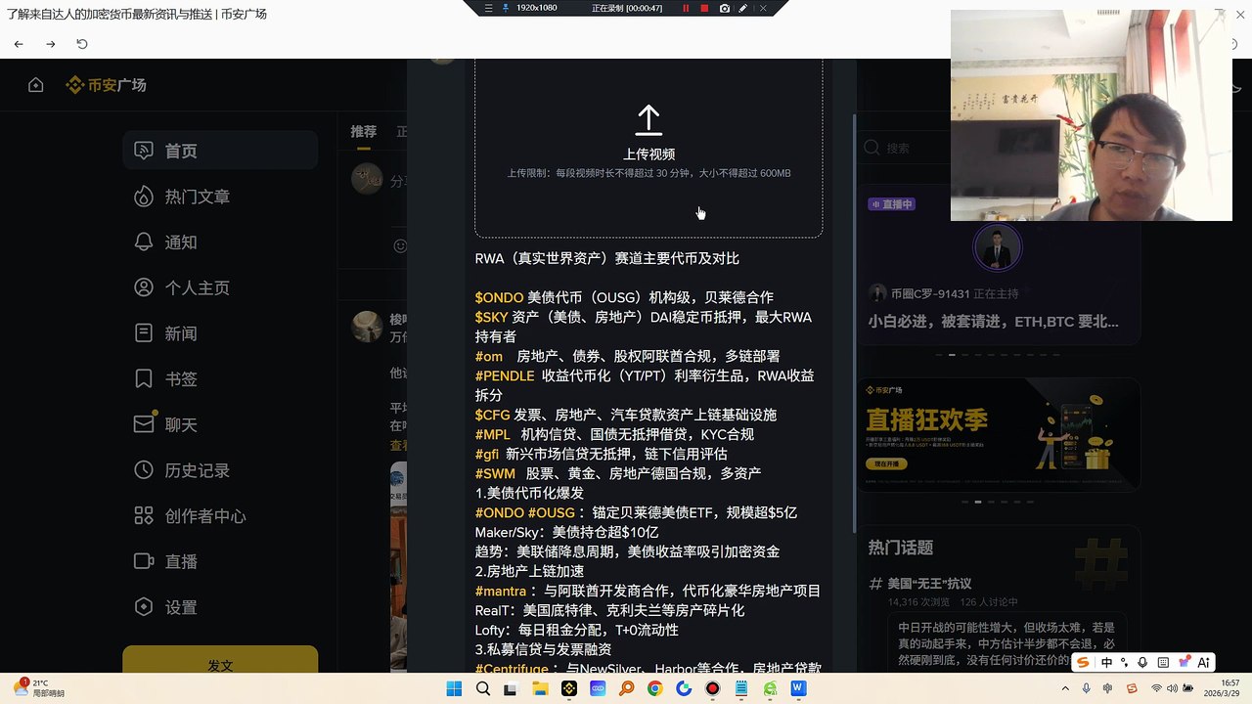Open Word from the taskbar

click(x=799, y=688)
